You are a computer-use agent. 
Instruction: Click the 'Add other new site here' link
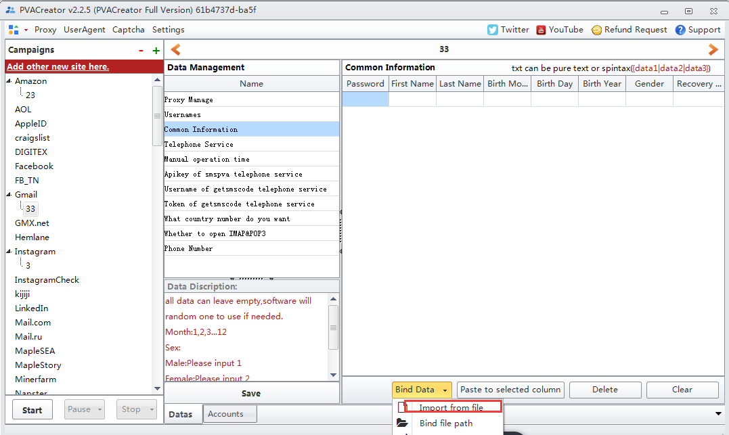(x=58, y=66)
